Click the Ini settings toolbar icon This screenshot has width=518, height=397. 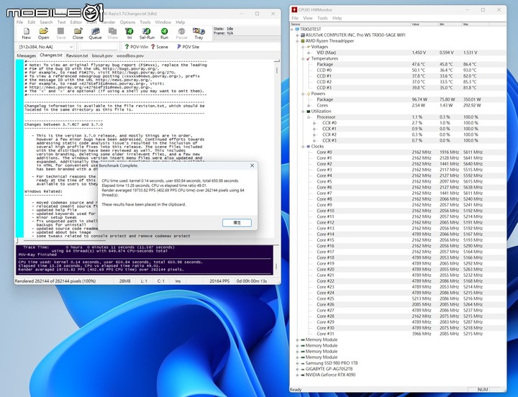[x=129, y=32]
